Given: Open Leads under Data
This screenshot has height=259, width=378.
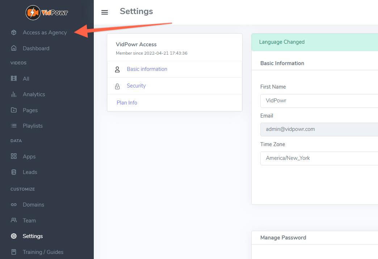Looking at the screenshot, I should point(30,172).
